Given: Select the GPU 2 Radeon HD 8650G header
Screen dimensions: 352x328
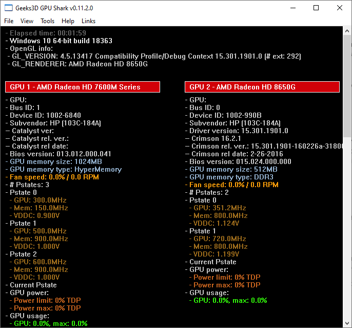Looking at the screenshot, I should click(262, 87).
